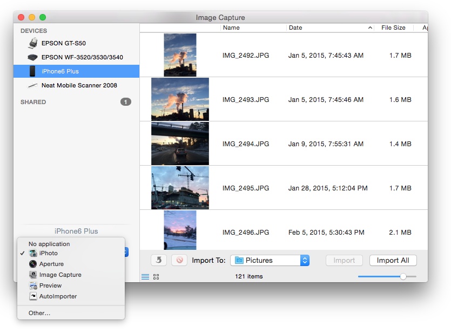This screenshot has height=334, width=451.
Task: Choose No application in the menu
Action: [49, 244]
